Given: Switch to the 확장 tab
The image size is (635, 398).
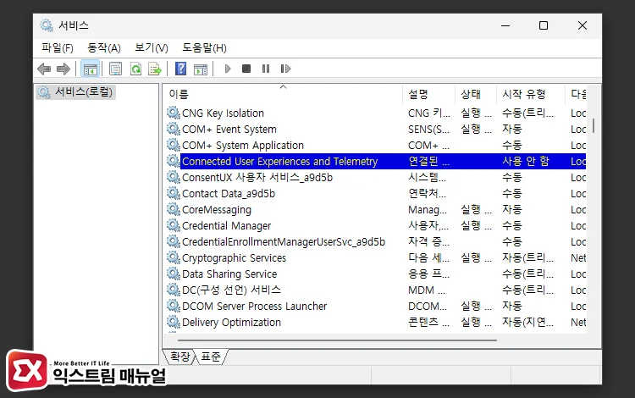Looking at the screenshot, I should click(179, 357).
